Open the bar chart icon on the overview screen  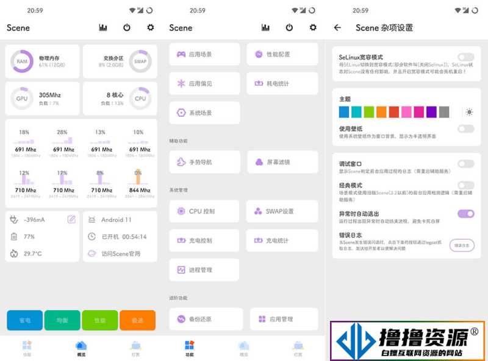click(x=103, y=27)
